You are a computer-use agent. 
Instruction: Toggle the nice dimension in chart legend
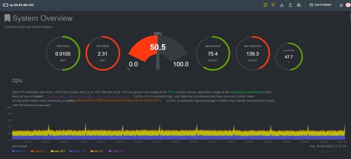[x=97, y=151]
